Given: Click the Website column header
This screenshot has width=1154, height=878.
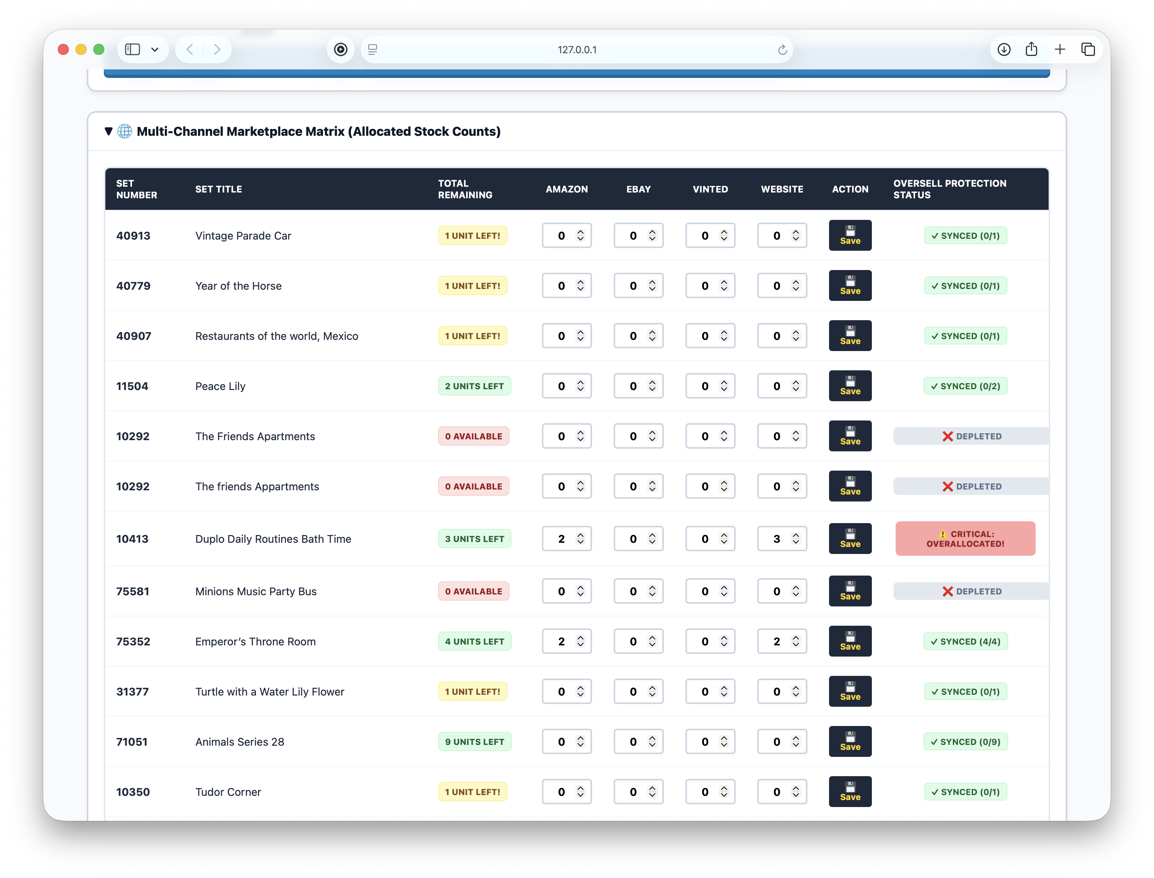Looking at the screenshot, I should [x=782, y=189].
